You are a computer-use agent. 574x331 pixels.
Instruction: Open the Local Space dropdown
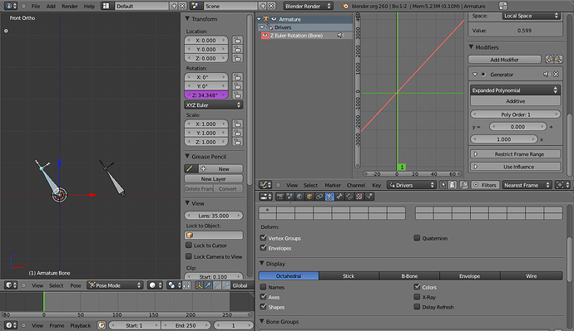click(532, 16)
